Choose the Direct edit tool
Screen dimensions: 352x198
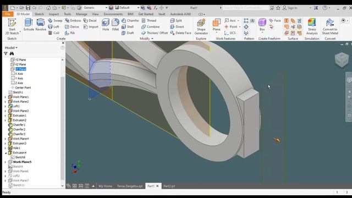pyautogui.click(x=177, y=27)
